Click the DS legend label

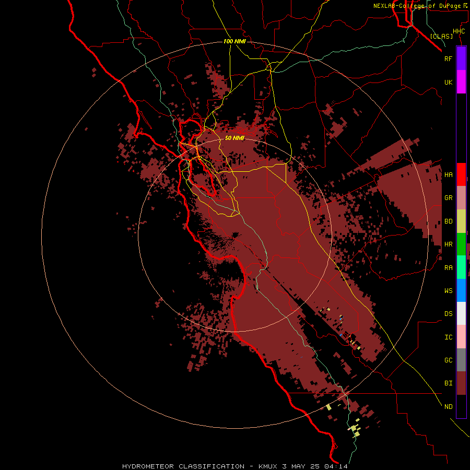click(x=448, y=314)
